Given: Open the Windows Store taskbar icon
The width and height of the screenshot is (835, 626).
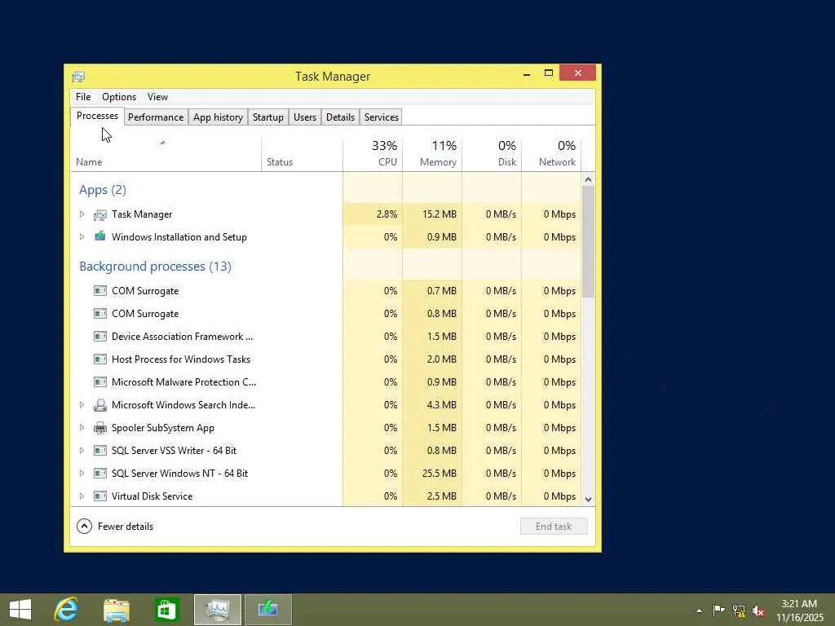Looking at the screenshot, I should point(166,610).
